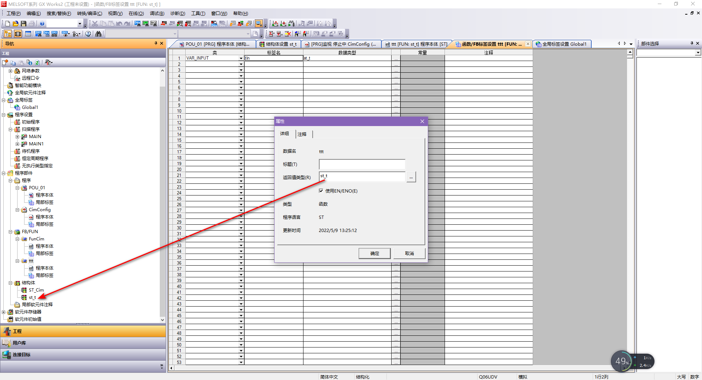
Task: Click the binoculars search icon in the toolbar
Action: pyautogui.click(x=98, y=34)
